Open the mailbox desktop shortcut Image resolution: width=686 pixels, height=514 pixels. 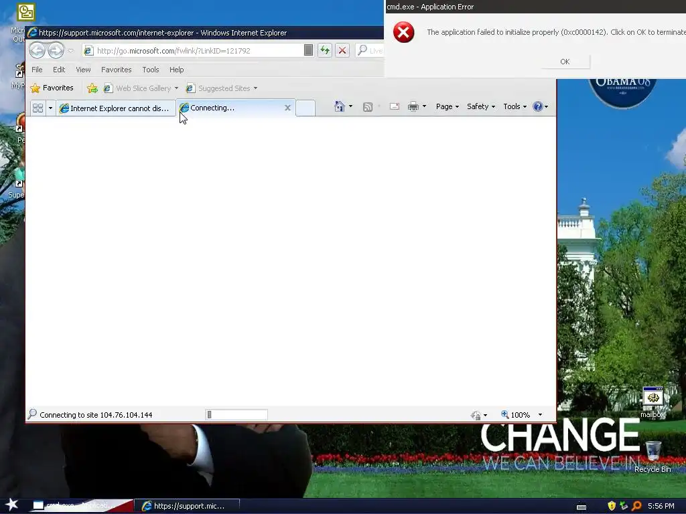[x=653, y=402]
